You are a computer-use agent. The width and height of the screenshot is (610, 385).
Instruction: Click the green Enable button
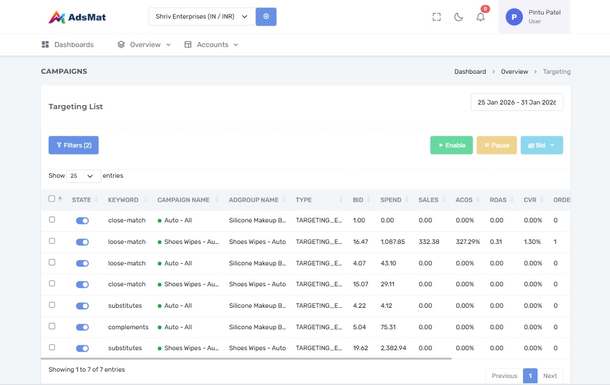pos(451,145)
